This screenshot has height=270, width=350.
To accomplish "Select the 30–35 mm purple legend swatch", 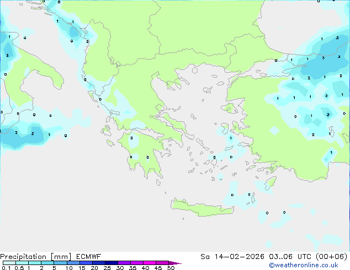I will (x=124, y=263).
